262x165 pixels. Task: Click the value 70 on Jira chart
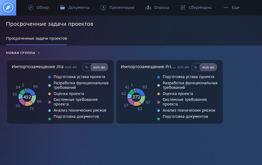pos(17,106)
